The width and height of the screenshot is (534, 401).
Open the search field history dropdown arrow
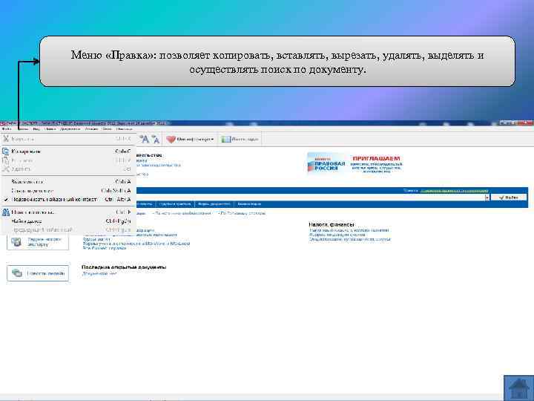click(x=487, y=198)
